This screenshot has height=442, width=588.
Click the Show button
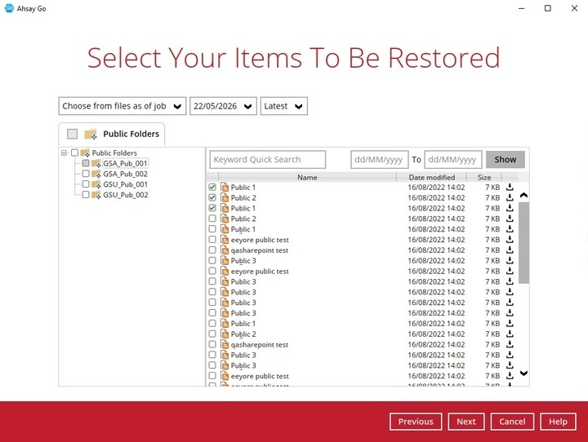[506, 160]
